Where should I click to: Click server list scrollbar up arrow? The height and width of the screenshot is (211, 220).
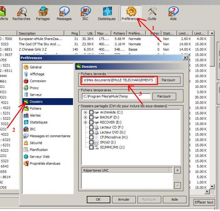pyautogui.click(x=212, y=33)
